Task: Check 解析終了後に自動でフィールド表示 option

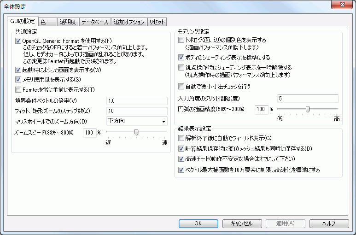Action: pos(181,138)
